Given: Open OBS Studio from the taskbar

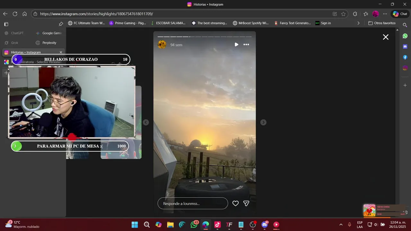Looking at the screenshot, I should point(253,225).
